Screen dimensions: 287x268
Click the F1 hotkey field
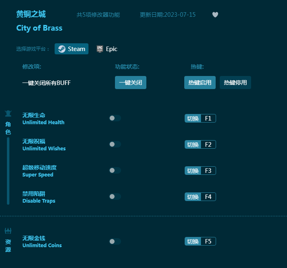point(208,118)
